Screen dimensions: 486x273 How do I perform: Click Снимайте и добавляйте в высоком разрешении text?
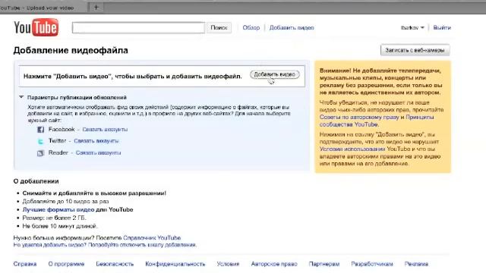[94, 193]
